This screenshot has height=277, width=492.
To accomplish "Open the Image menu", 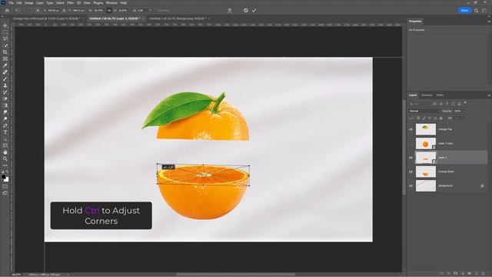I will [x=29, y=3].
